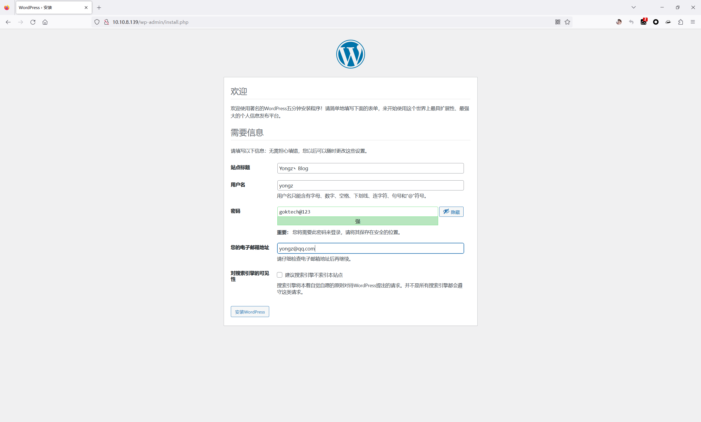
Task: Click the 对搜索引擎的可见性 label
Action: [250, 276]
